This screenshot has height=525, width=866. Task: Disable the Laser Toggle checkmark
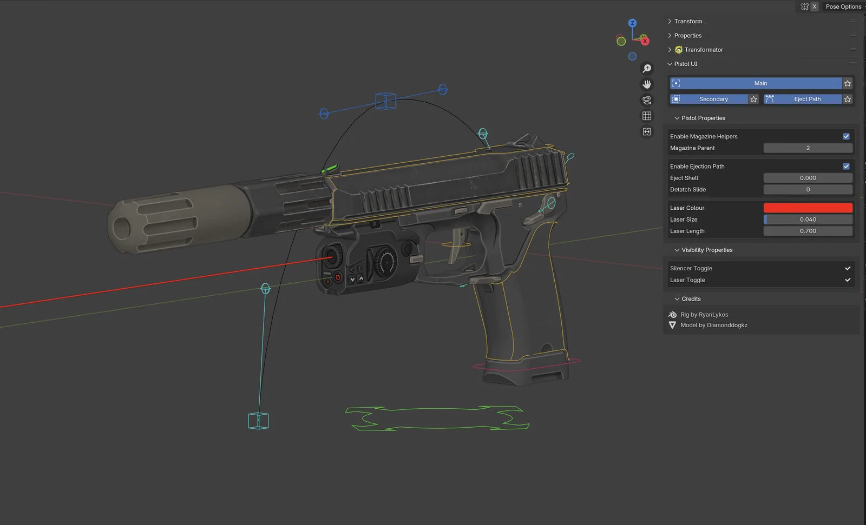click(847, 280)
